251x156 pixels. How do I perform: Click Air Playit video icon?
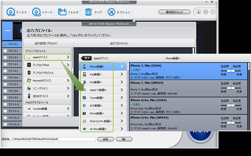pyautogui.click(x=84, y=129)
